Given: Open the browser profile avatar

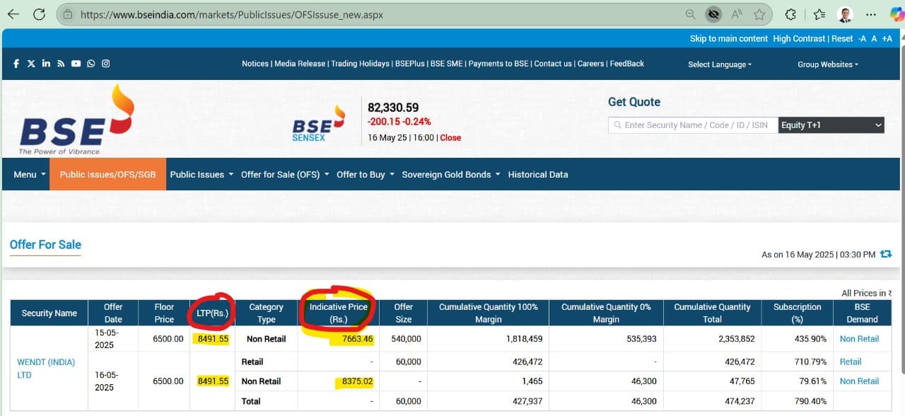Looking at the screenshot, I should [845, 14].
